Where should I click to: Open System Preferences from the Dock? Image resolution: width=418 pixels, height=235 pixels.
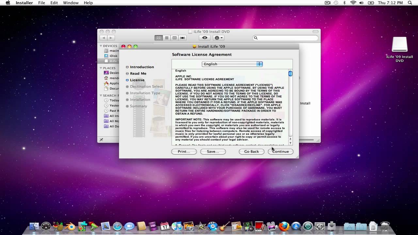coord(320,226)
